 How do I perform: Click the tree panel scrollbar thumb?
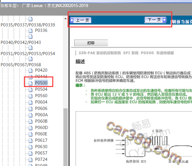[65, 137]
